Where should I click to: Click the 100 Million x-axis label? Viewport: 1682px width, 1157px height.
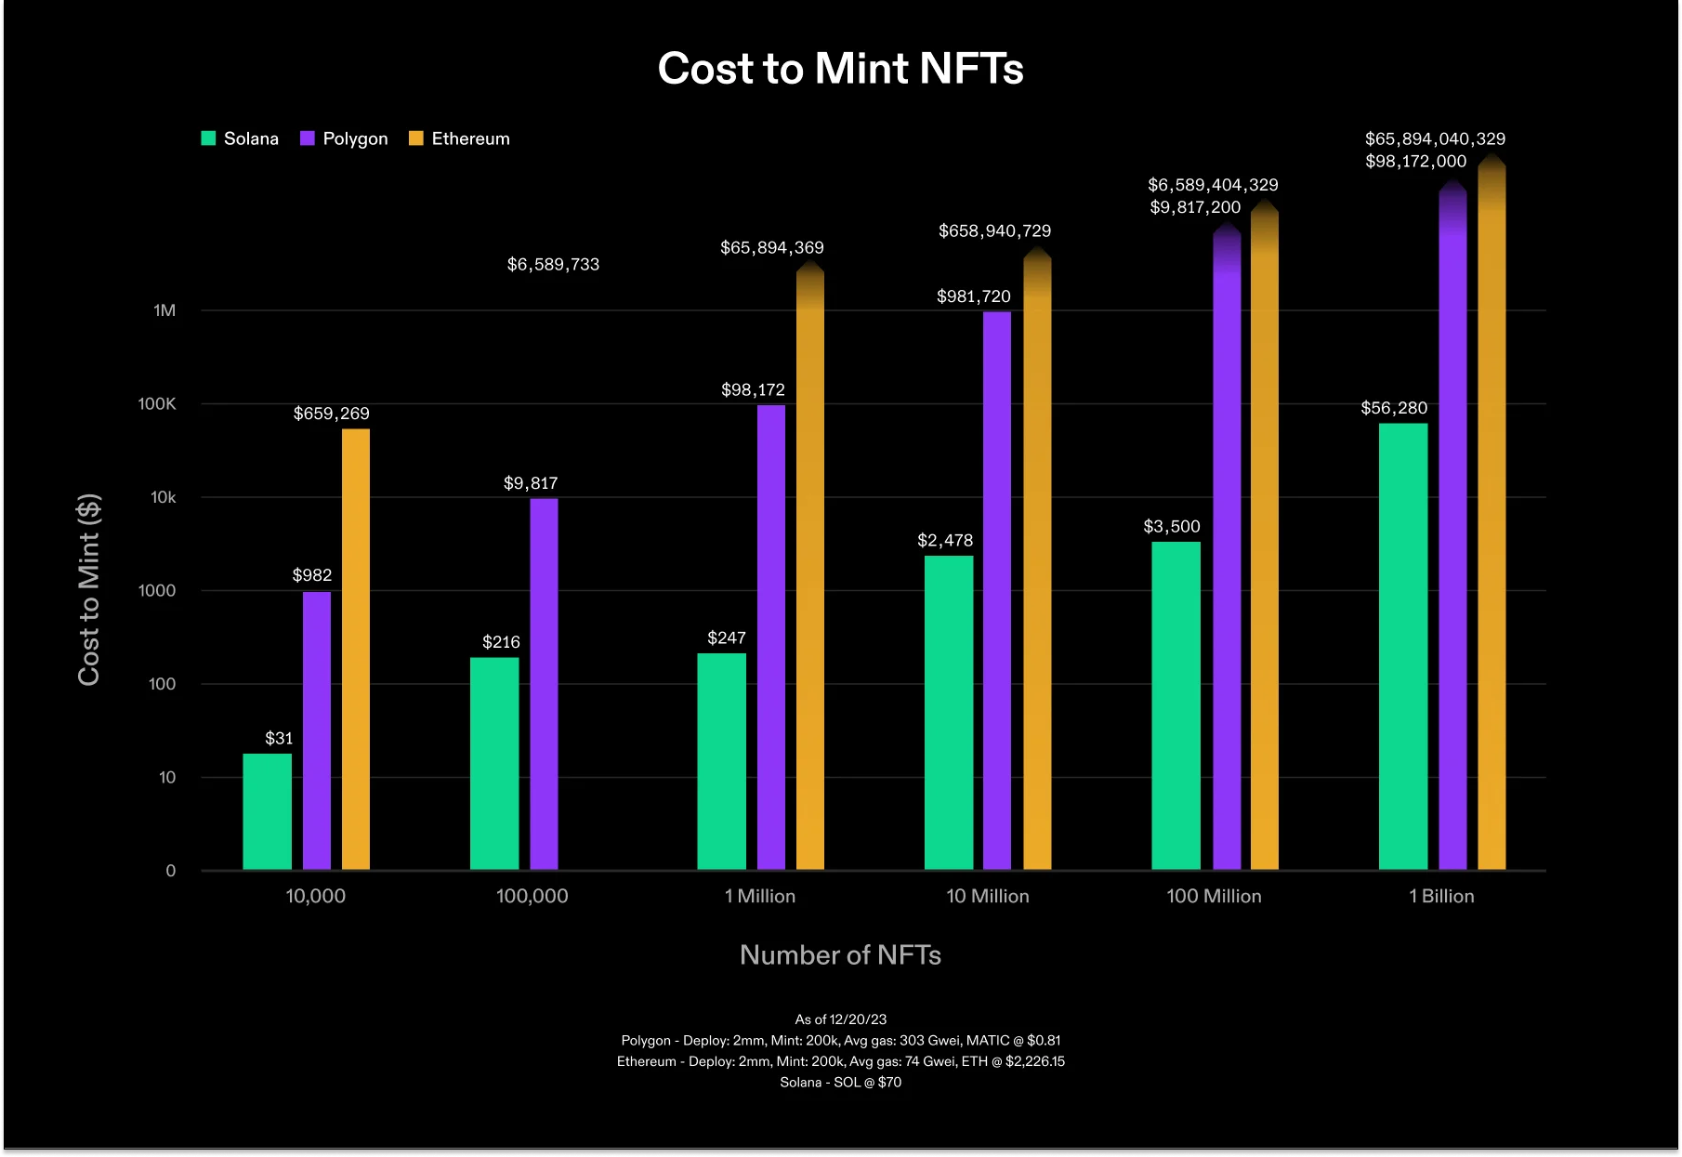[1214, 897]
